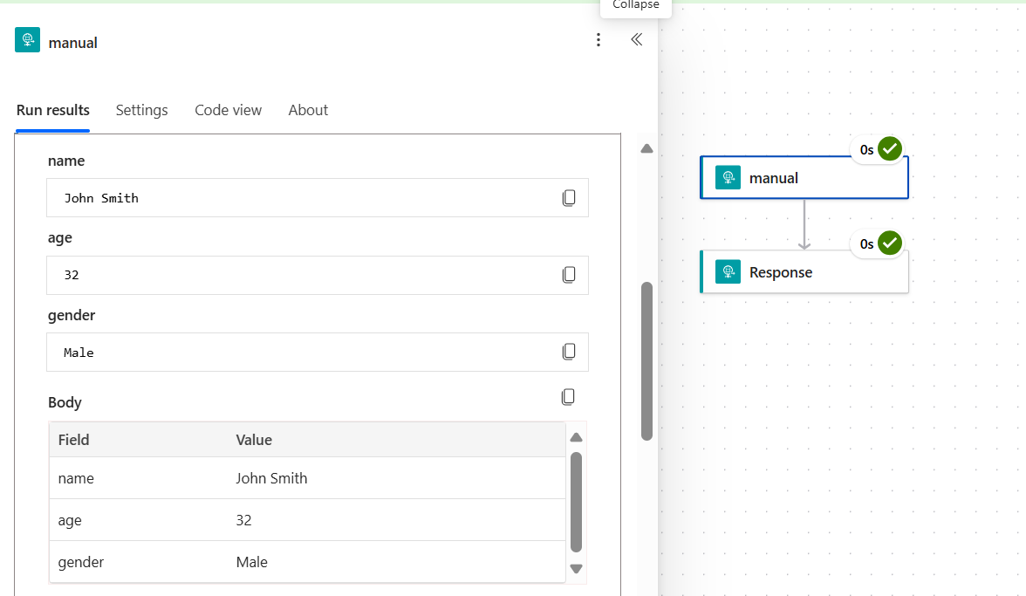
Task: Copy the Body content
Action: (568, 397)
